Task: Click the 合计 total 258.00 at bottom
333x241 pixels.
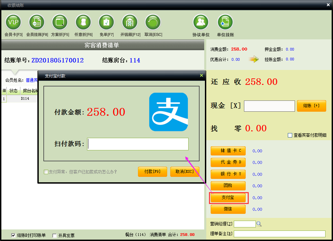Action: click(x=187, y=235)
